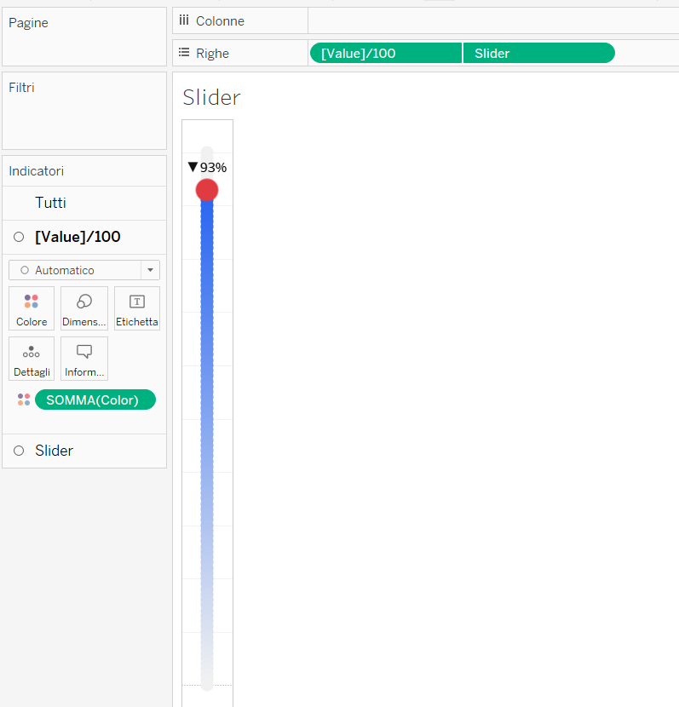Viewport: 679px width, 707px height.
Task: Click the Informazioni tooltip button
Action: [84, 359]
